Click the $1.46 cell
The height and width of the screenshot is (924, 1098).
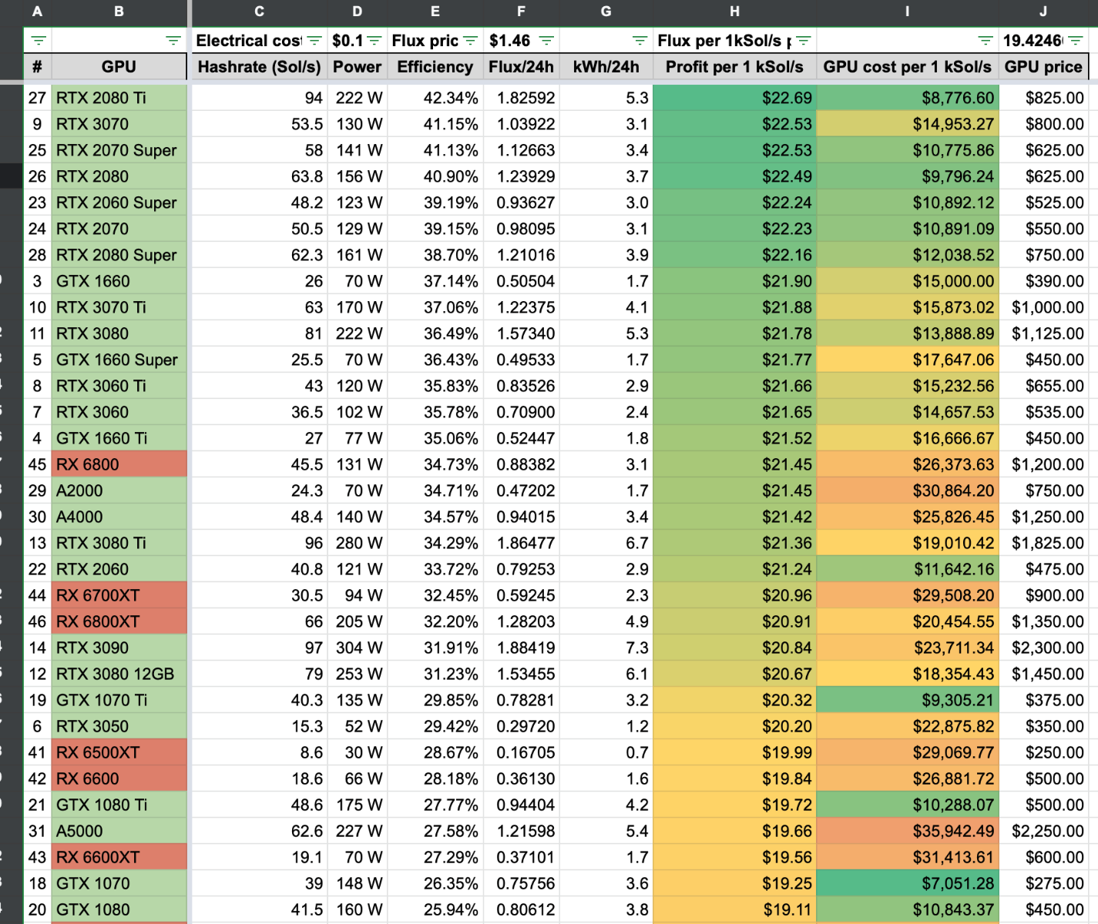[x=522, y=41]
